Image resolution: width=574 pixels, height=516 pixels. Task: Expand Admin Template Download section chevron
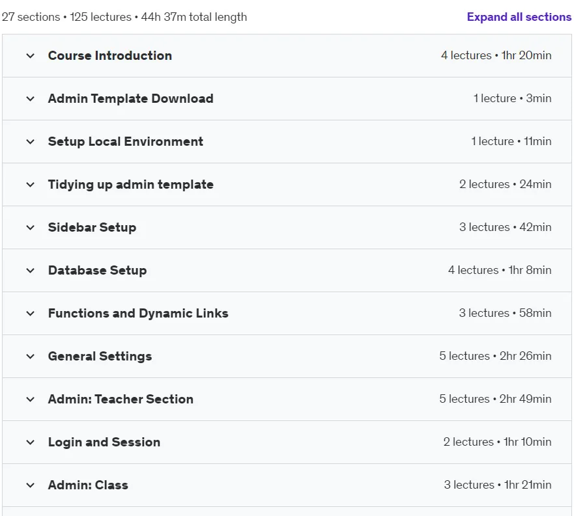31,99
